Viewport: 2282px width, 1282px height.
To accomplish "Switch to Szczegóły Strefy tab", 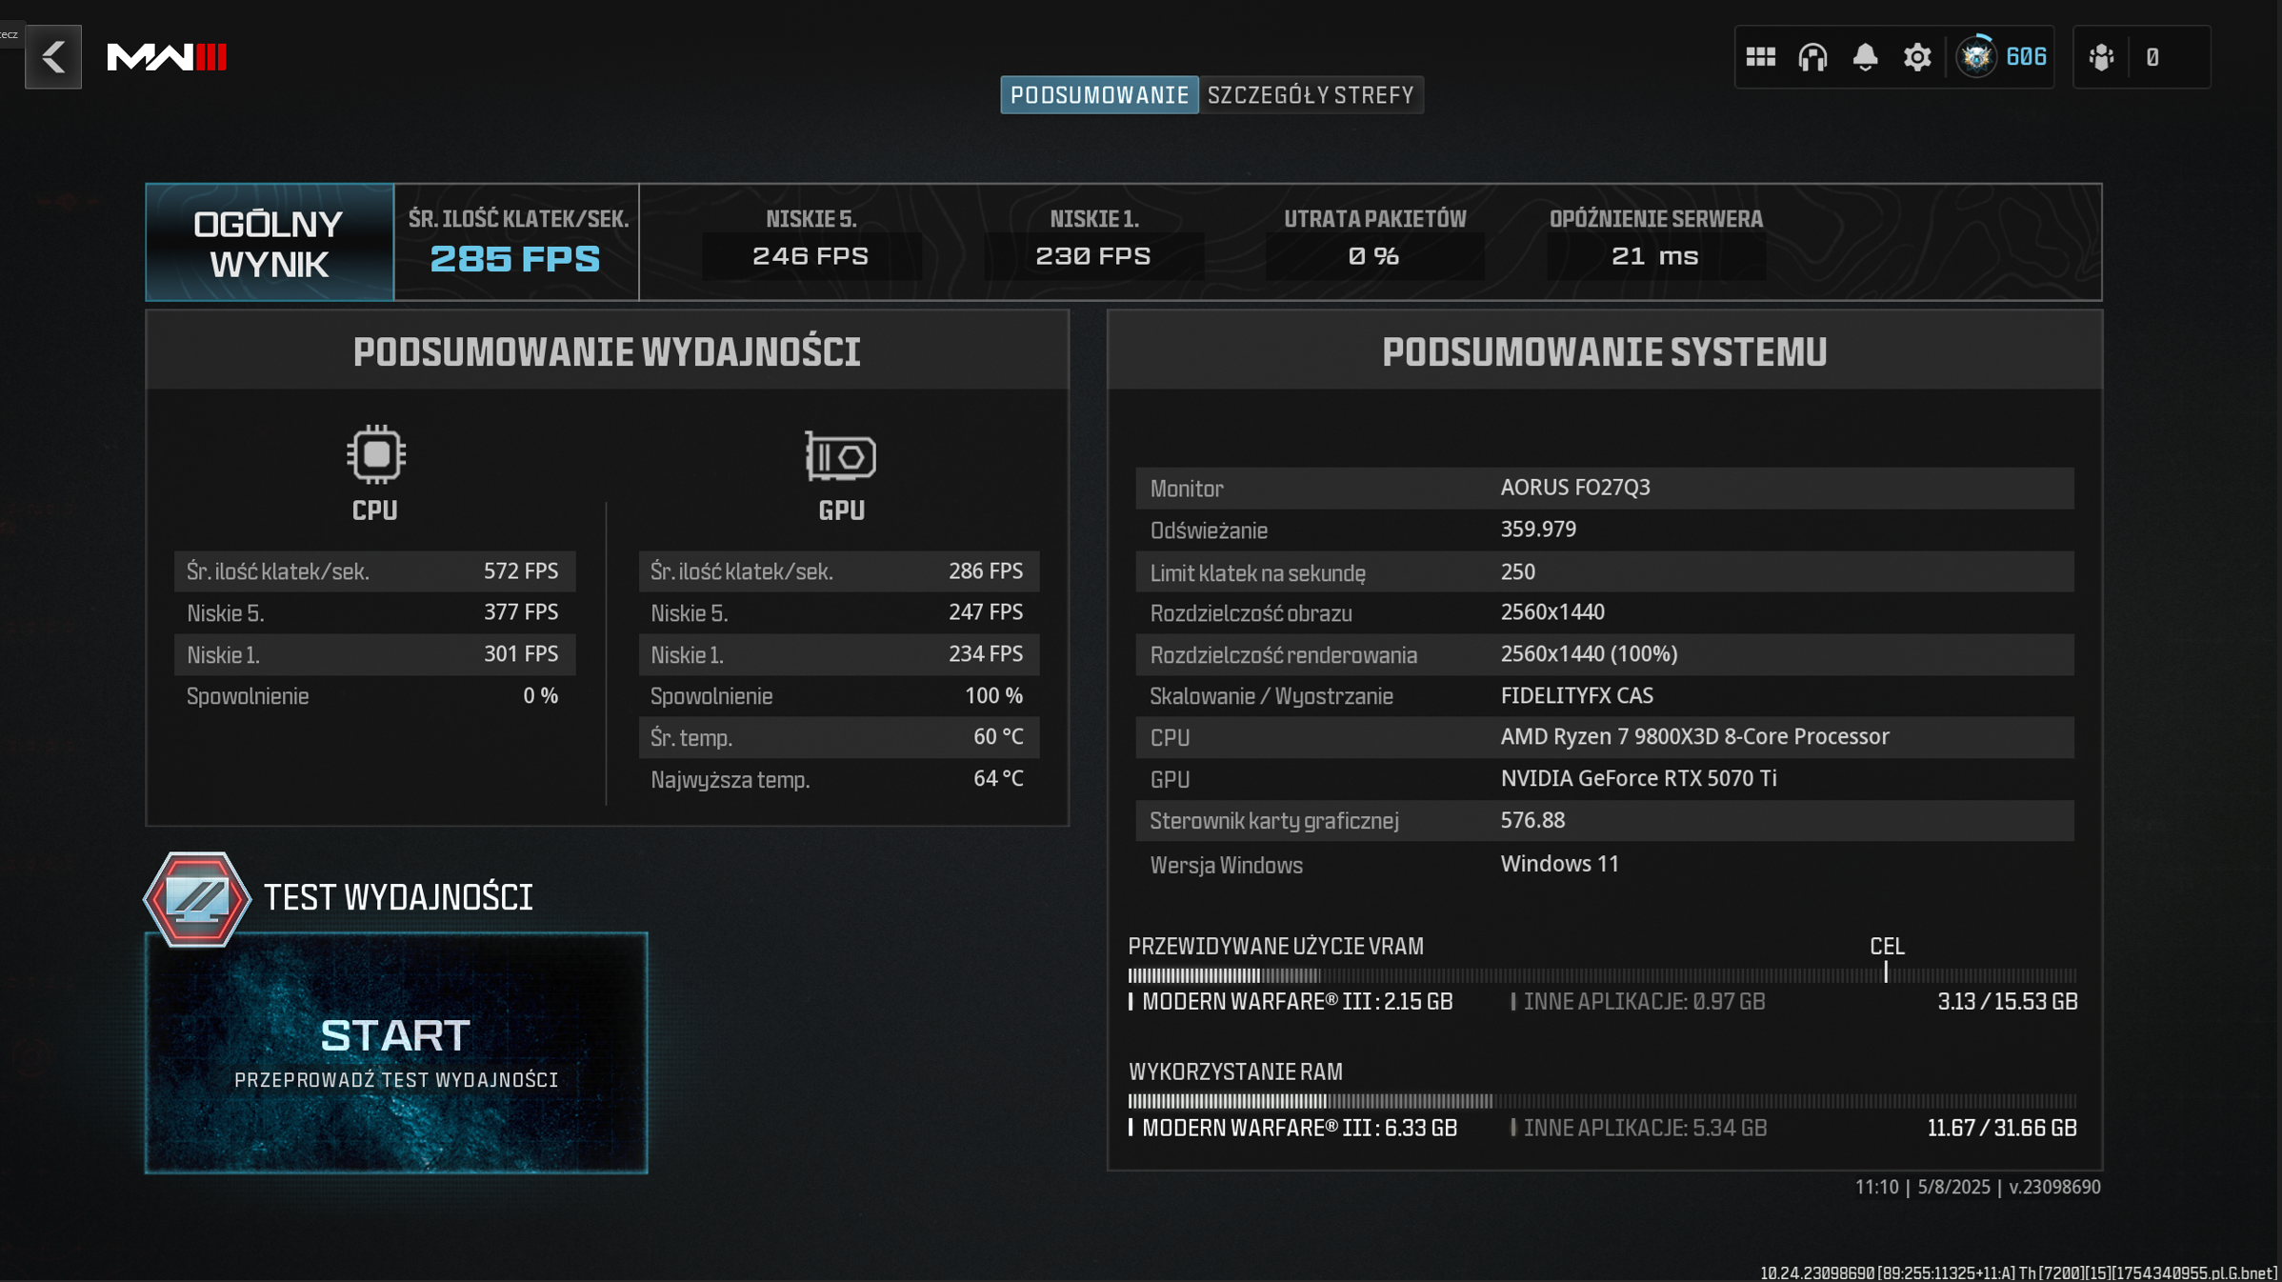I will [1310, 95].
